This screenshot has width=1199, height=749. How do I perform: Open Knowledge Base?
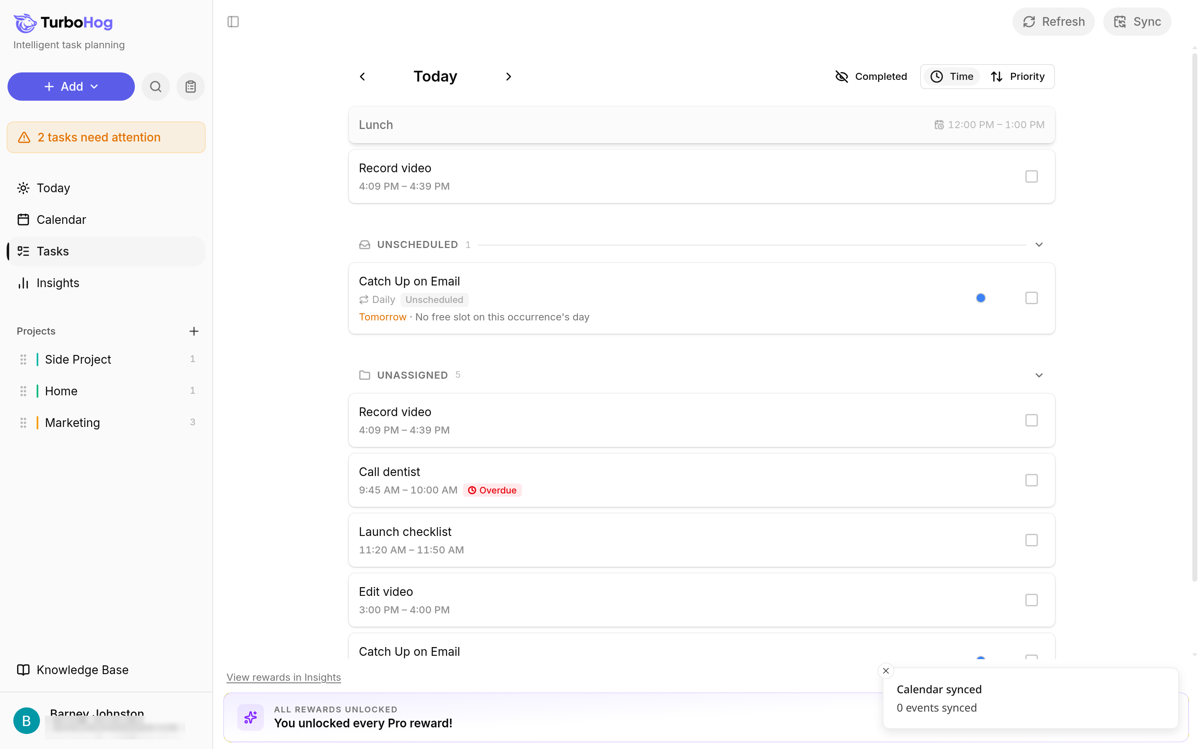point(106,670)
